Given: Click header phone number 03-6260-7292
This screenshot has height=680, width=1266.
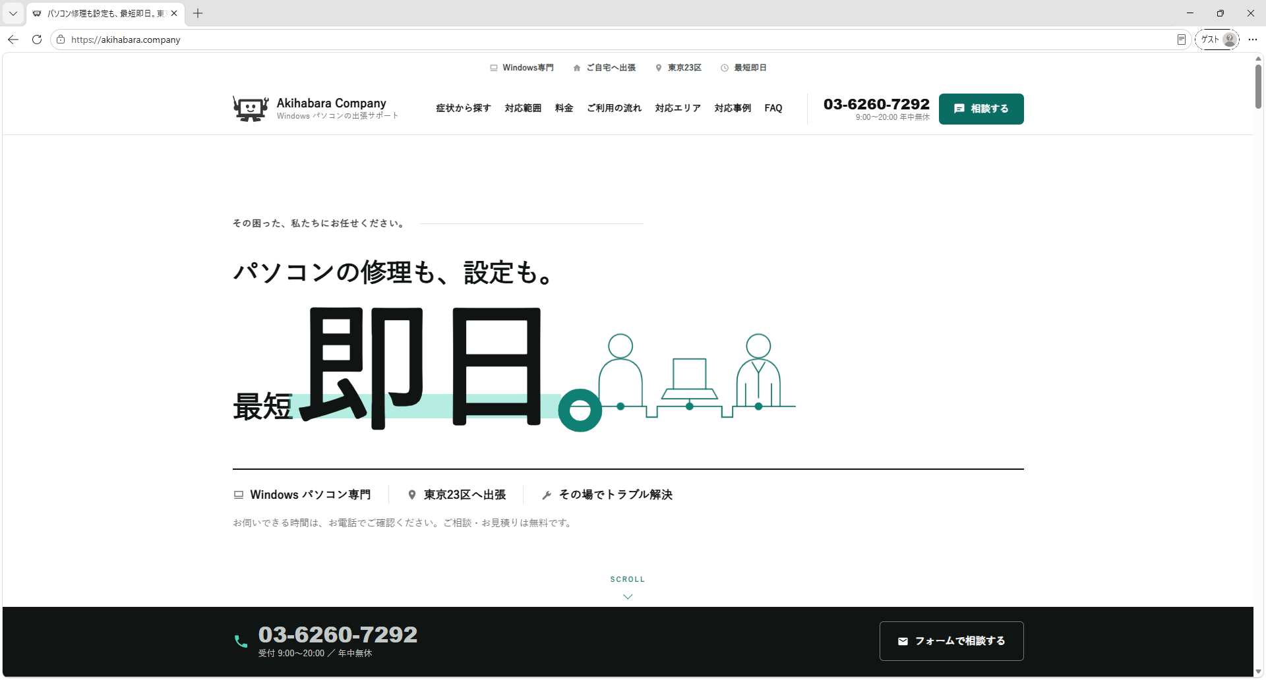Looking at the screenshot, I should click(876, 104).
